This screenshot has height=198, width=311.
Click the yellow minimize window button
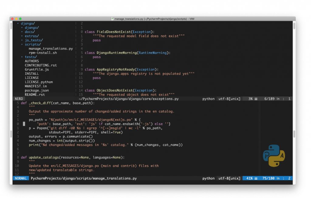16,19
